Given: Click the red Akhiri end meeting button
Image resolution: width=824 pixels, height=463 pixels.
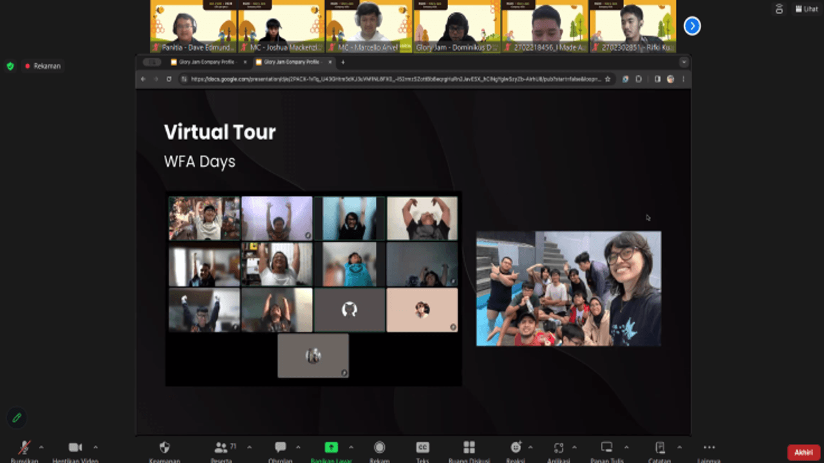Looking at the screenshot, I should point(803,453).
